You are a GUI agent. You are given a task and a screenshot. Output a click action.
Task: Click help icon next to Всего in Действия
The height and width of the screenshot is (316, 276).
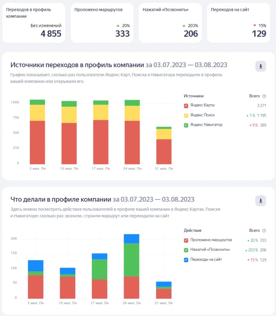[264, 231]
